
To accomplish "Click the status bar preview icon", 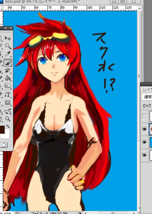I will (17, 213).
